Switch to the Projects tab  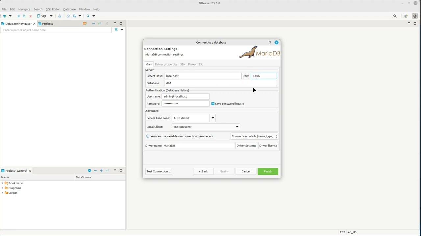(x=45, y=24)
